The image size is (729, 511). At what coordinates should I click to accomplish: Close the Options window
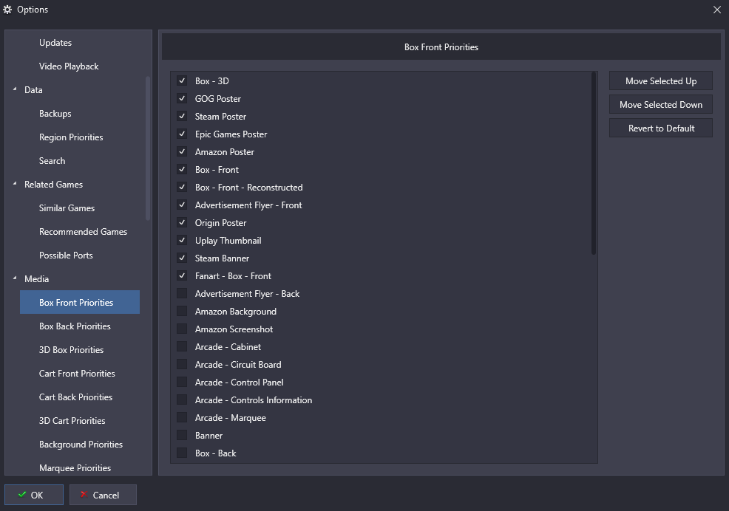pos(717,10)
